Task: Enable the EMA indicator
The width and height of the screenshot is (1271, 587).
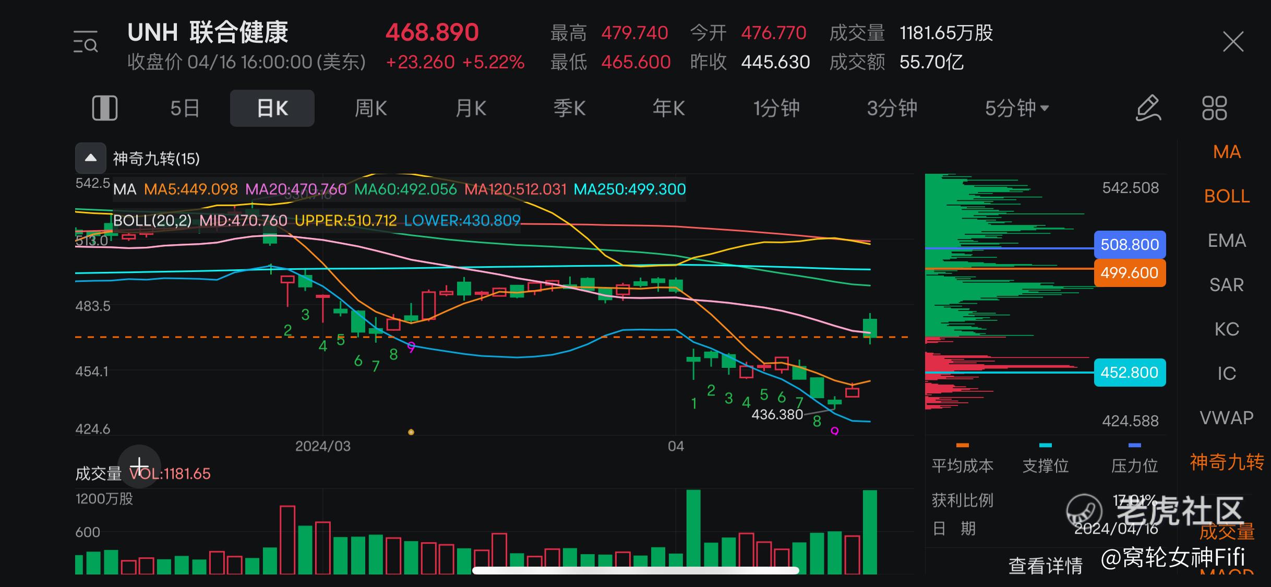Action: click(1227, 241)
